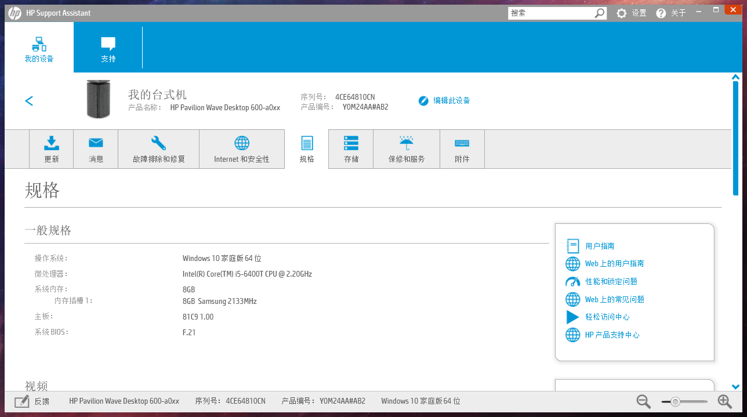747x417 pixels.
Task: Click the zoom in magnifier icon
Action: coord(724,401)
